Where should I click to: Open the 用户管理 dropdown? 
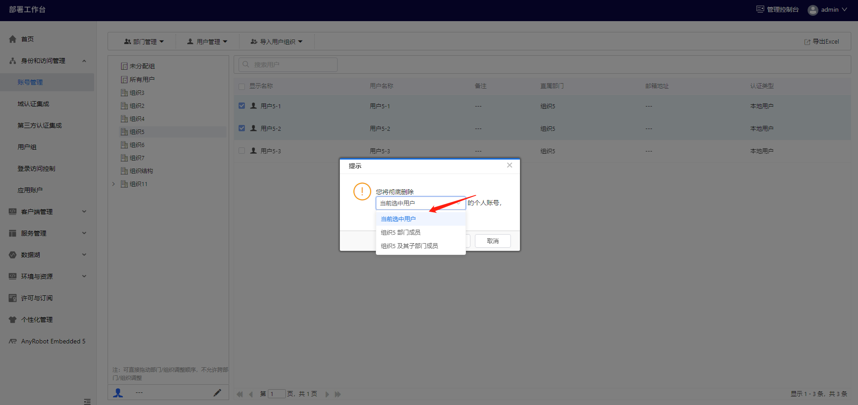(208, 41)
